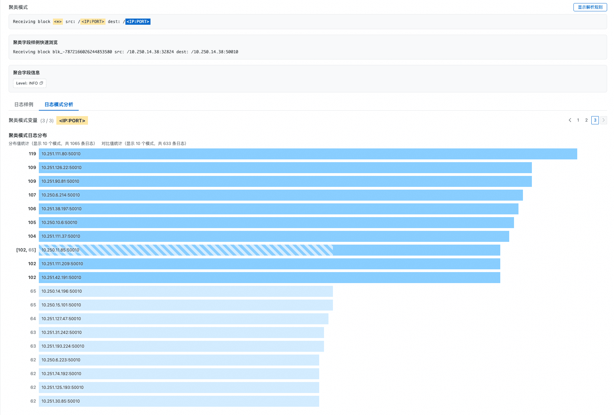
Task: Select the 日志模式分析 tab
Action: pyautogui.click(x=59, y=104)
